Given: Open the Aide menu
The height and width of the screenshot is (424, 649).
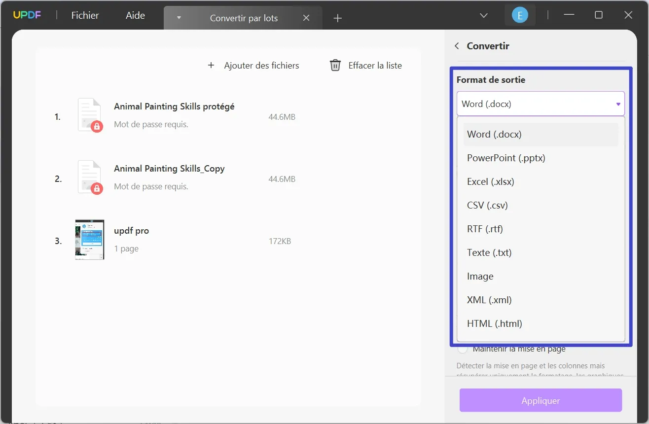Looking at the screenshot, I should (x=135, y=15).
